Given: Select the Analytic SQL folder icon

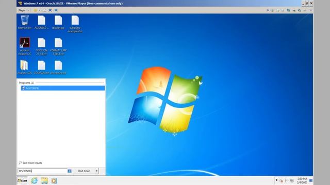Looking at the screenshot, I should click(24, 67).
